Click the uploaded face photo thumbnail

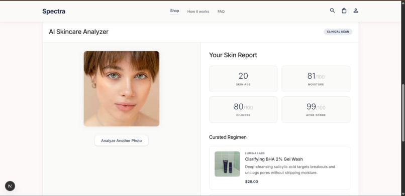[122, 89]
